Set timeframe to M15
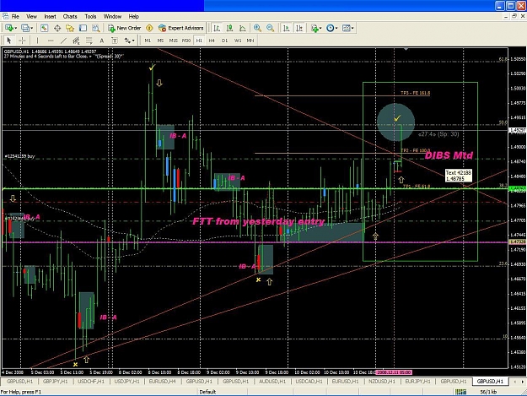 (174, 41)
